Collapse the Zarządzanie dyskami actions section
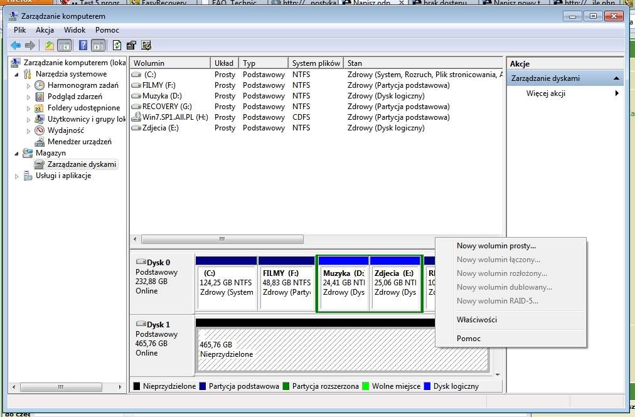This screenshot has width=635, height=417. tap(616, 78)
